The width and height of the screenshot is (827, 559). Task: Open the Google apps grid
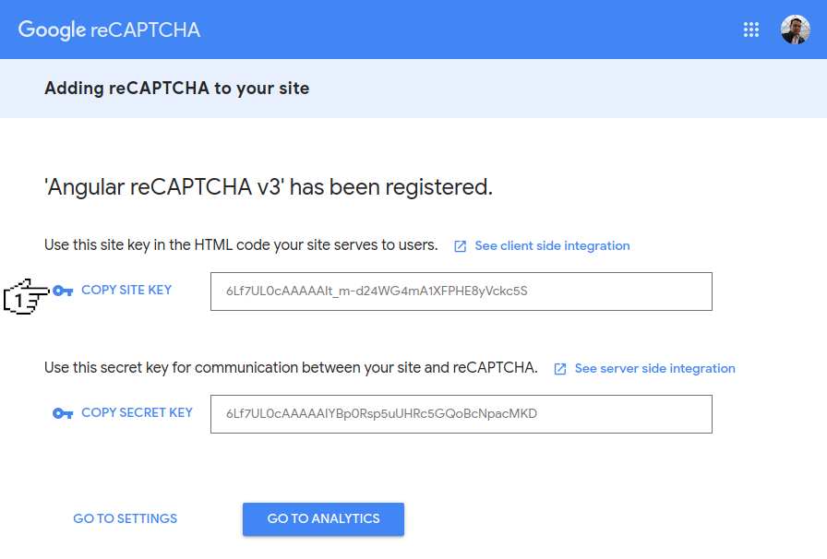pos(751,30)
